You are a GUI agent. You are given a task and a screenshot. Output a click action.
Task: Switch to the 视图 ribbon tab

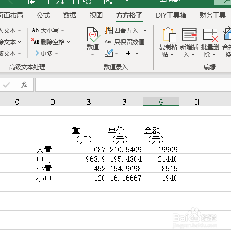coord(96,15)
